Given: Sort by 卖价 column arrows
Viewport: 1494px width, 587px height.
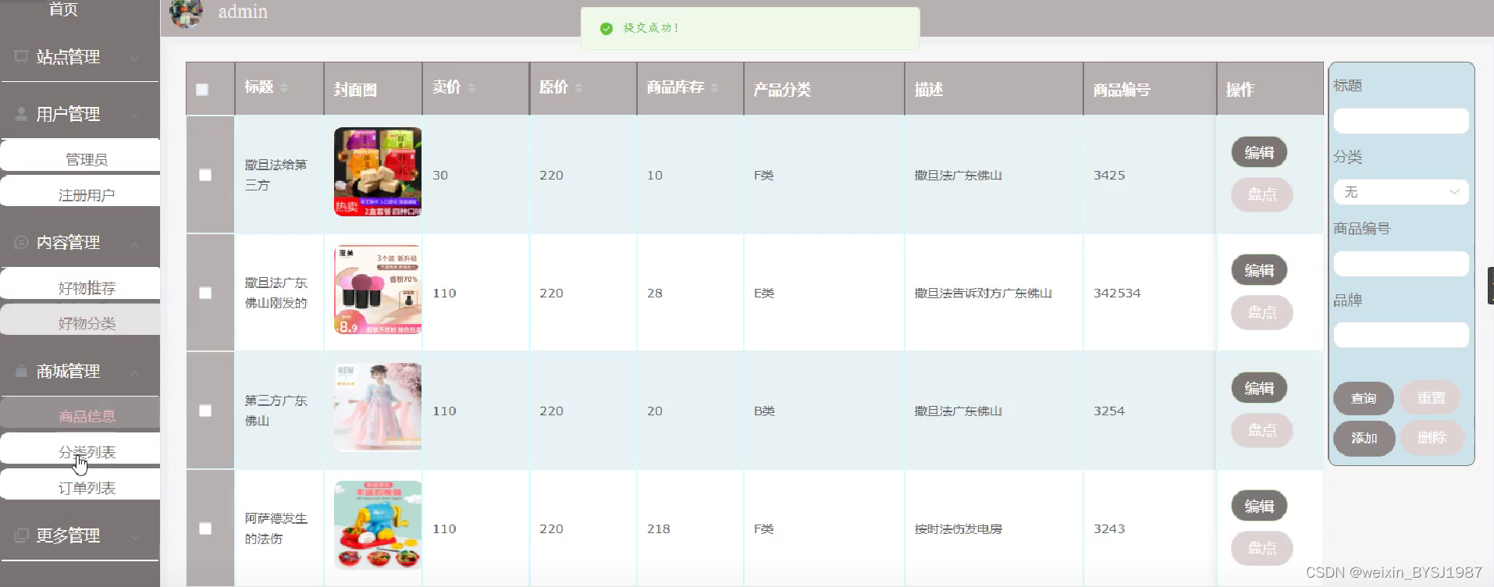Looking at the screenshot, I should coord(471,87).
